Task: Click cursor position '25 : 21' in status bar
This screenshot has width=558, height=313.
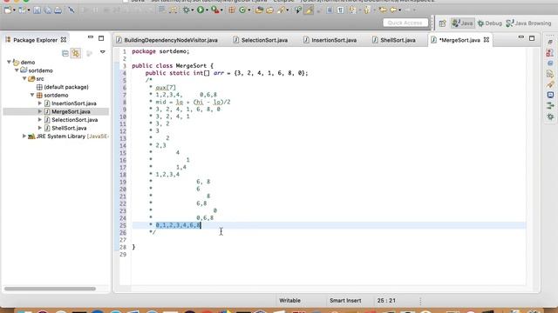Action: click(386, 301)
